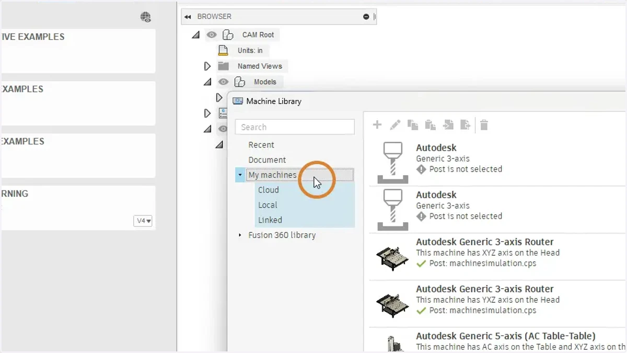Click the Units document icon
Image resolution: width=627 pixels, height=353 pixels.
(224, 50)
